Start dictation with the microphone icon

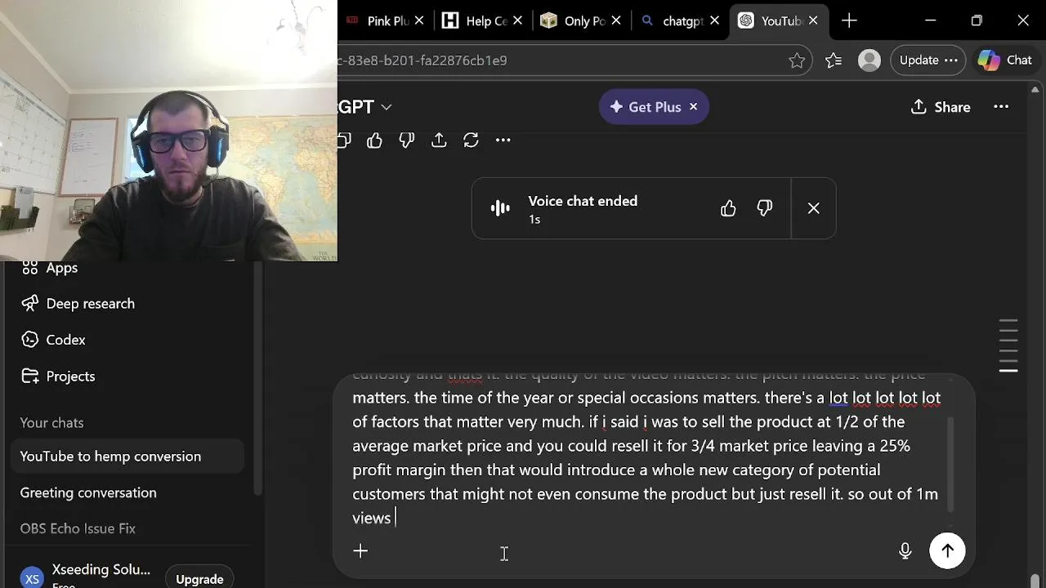click(905, 551)
